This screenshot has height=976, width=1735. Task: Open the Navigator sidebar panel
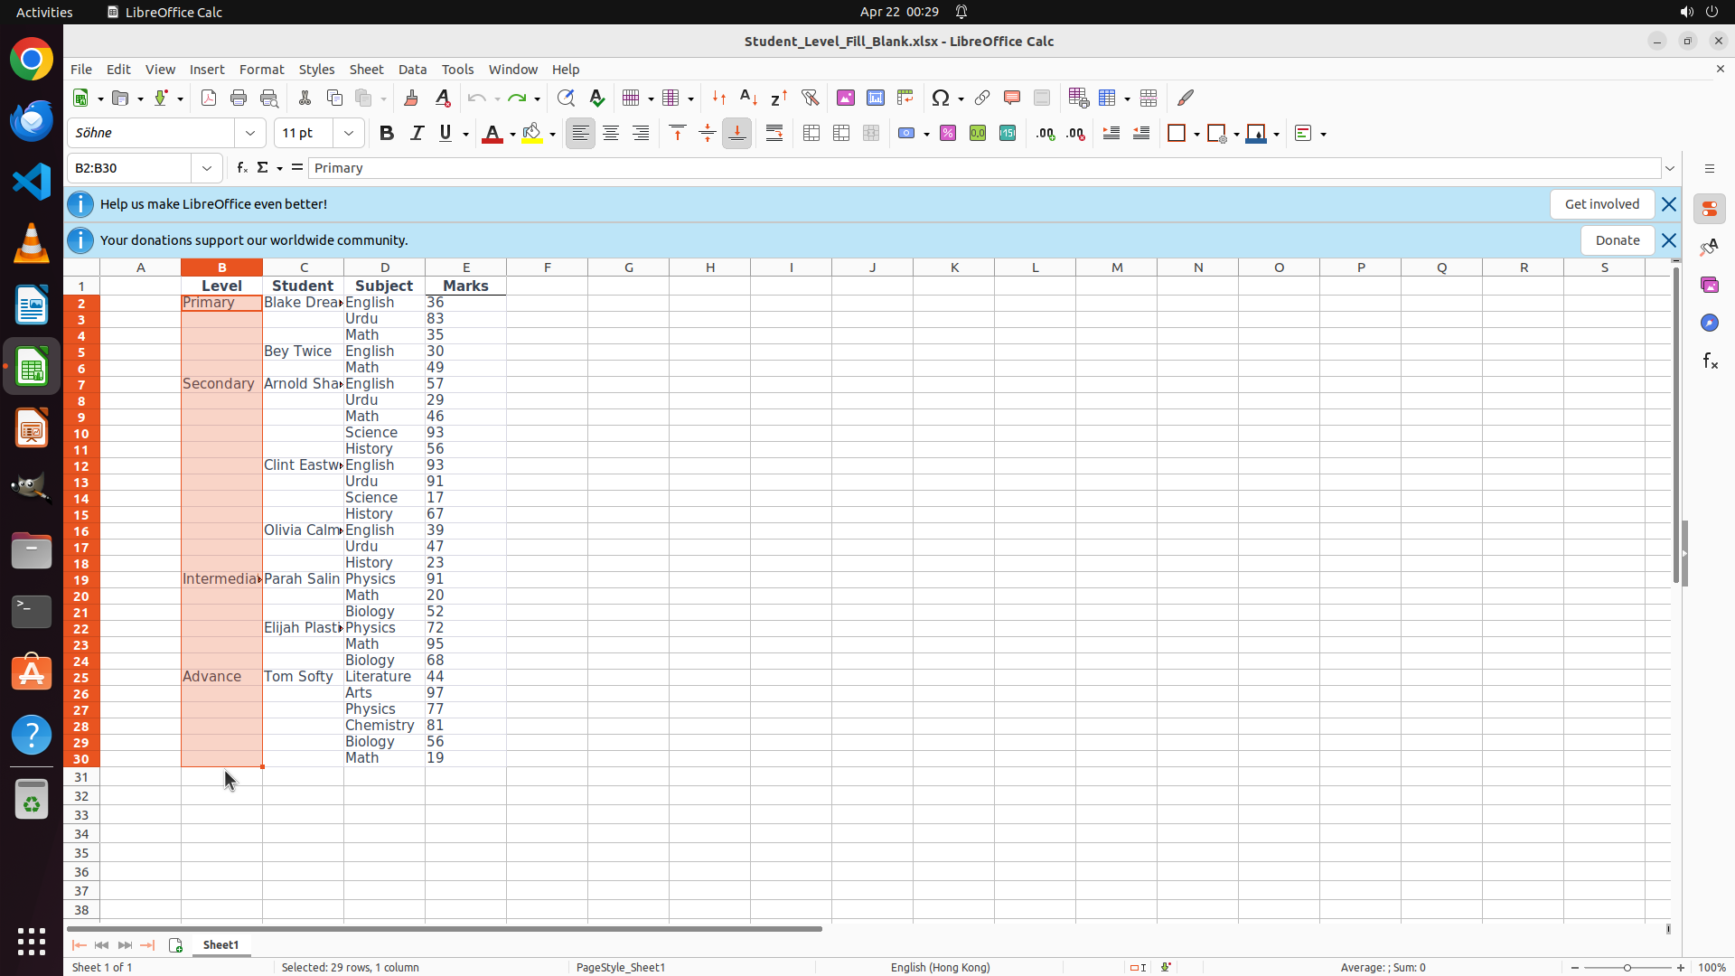point(1710,324)
